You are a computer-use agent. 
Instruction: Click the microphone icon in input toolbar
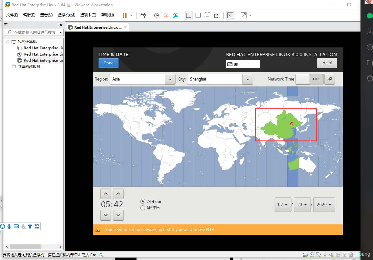(x=9, y=226)
